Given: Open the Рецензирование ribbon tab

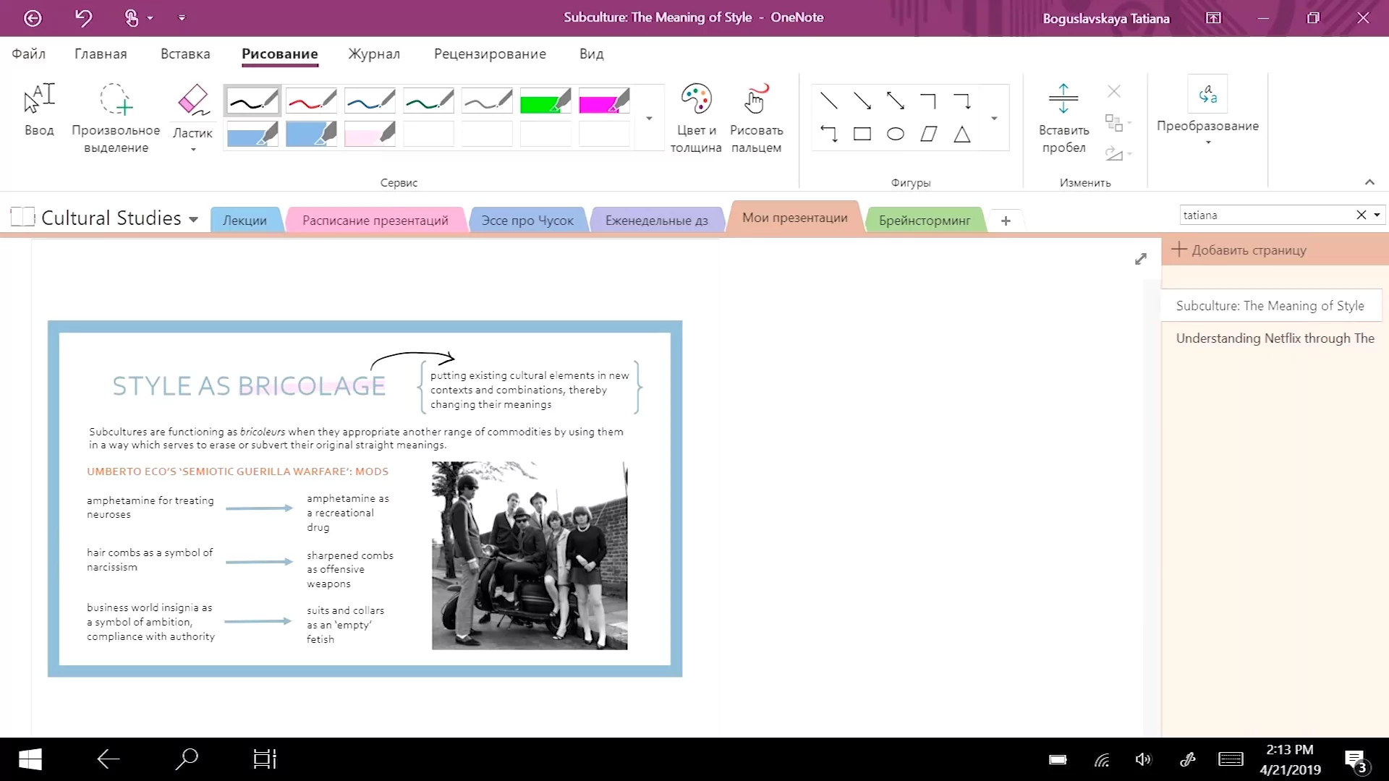Looking at the screenshot, I should (490, 54).
